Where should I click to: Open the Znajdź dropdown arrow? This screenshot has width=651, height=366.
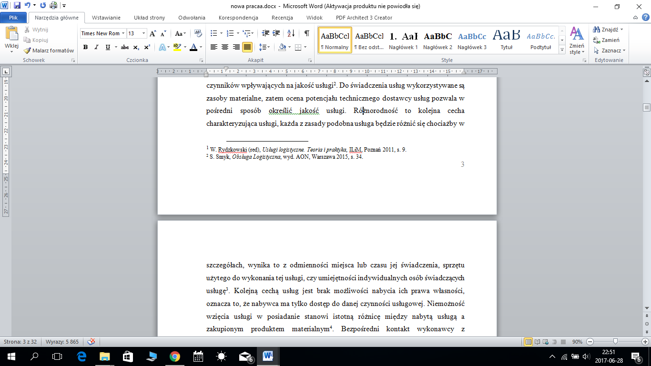click(622, 30)
